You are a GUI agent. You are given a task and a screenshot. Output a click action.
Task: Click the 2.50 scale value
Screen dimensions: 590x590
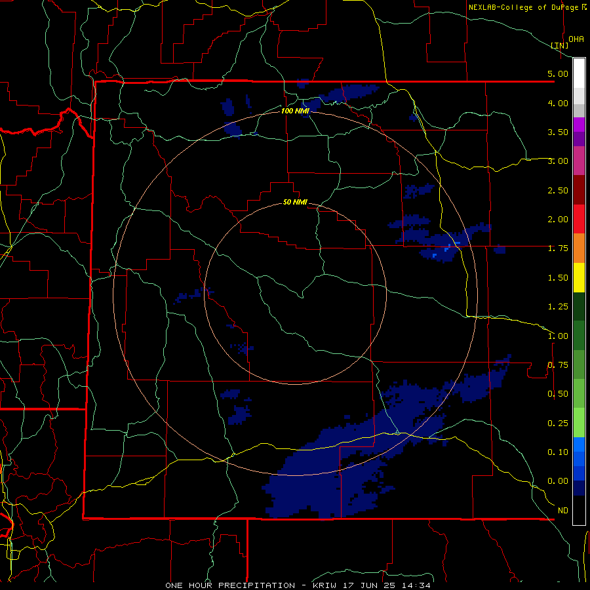558,190
